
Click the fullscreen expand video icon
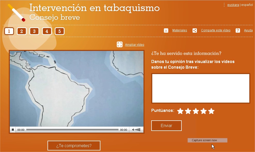click(119, 44)
